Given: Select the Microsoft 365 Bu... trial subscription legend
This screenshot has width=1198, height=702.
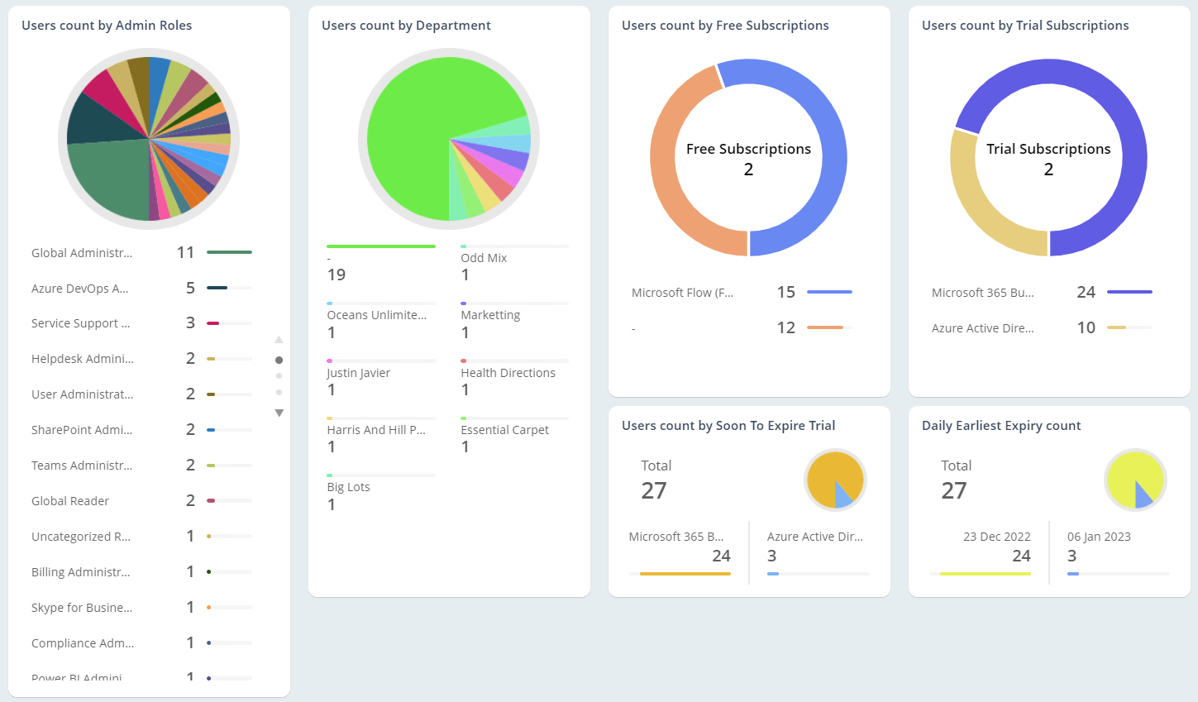Looking at the screenshot, I should click(982, 293).
